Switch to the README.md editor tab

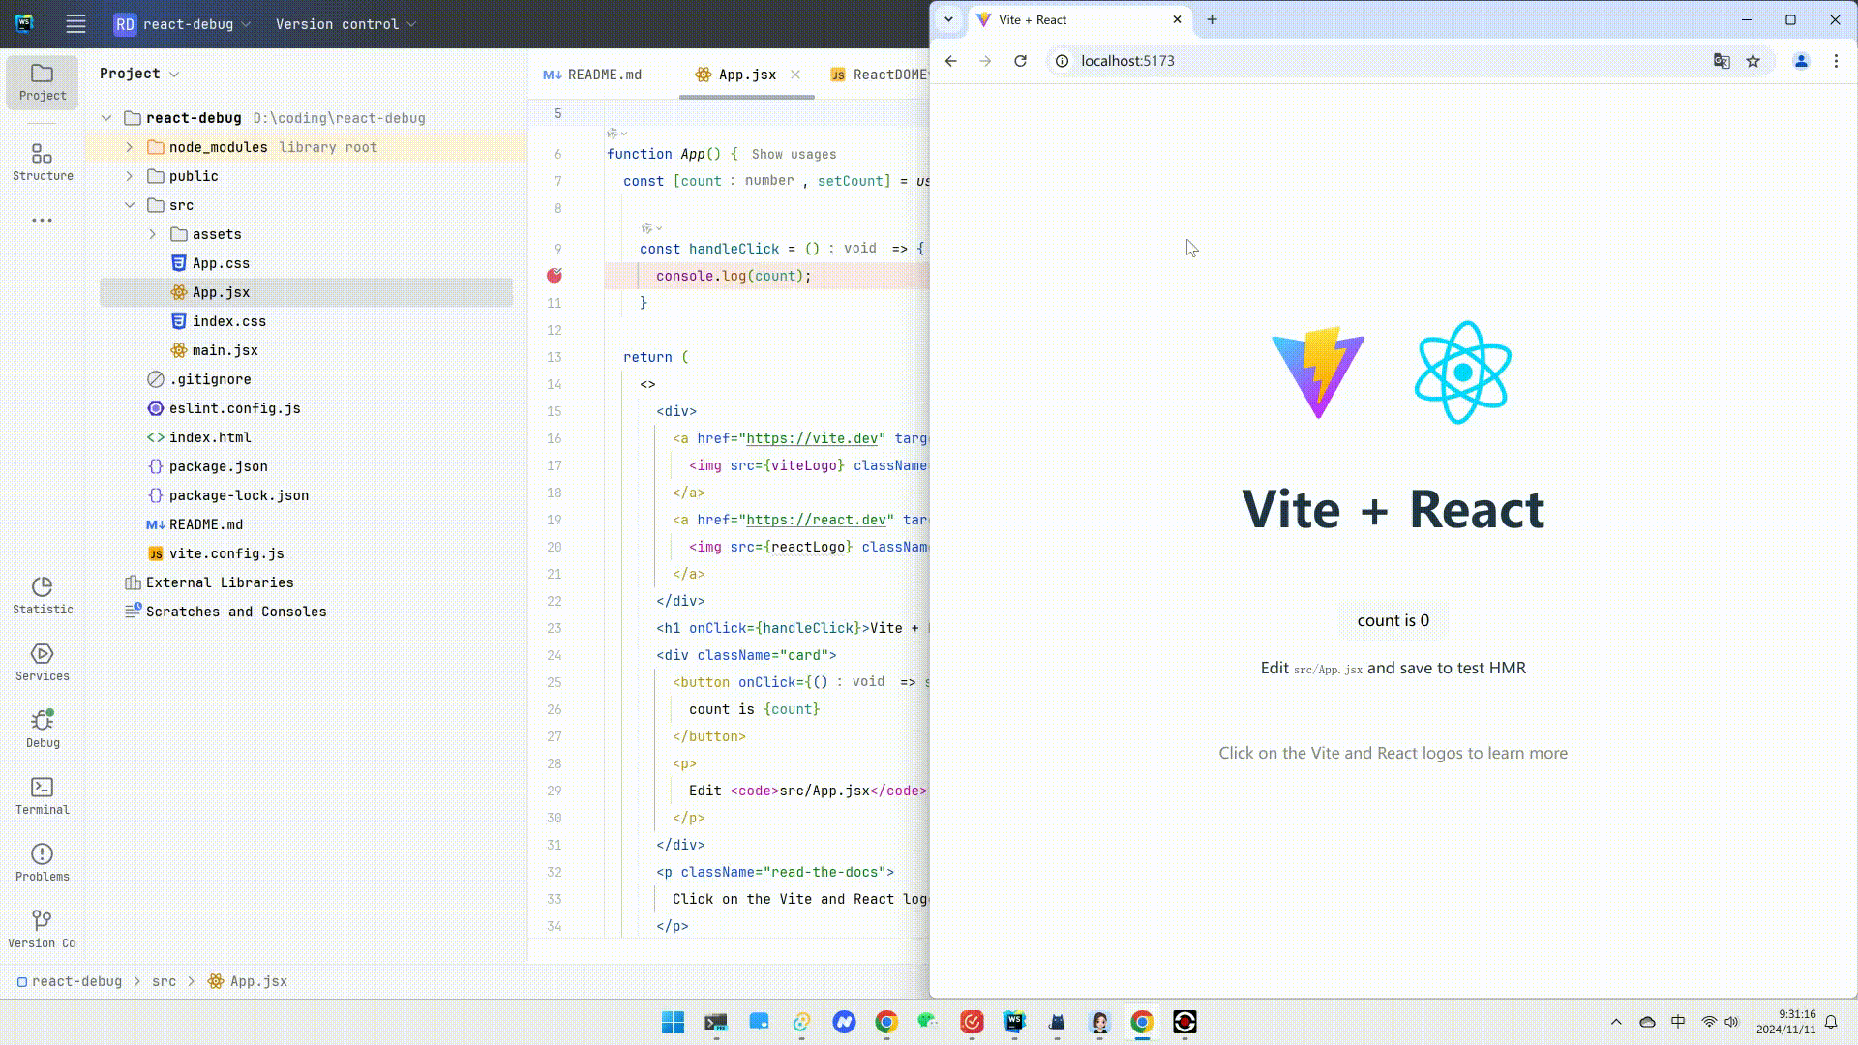pos(592,75)
